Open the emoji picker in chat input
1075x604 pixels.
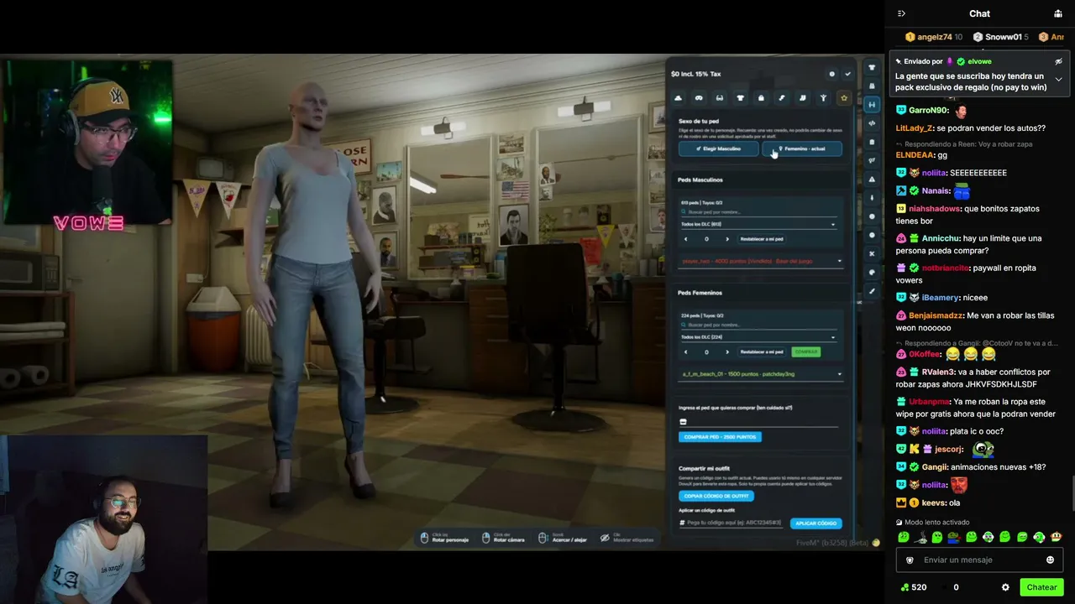click(1050, 560)
